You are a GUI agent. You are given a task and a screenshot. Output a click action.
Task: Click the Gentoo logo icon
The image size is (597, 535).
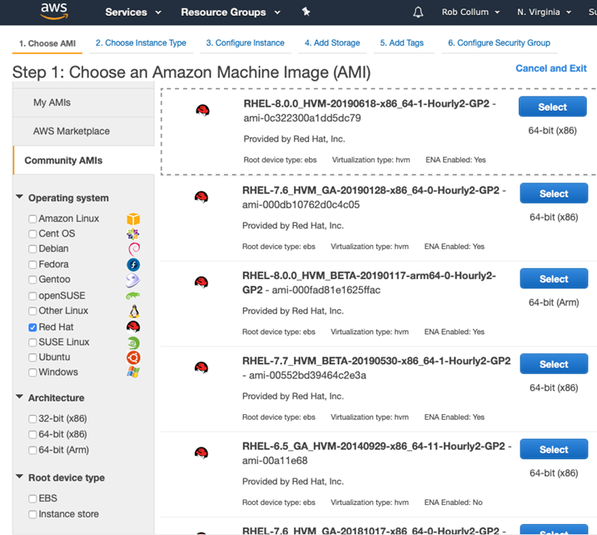(133, 280)
